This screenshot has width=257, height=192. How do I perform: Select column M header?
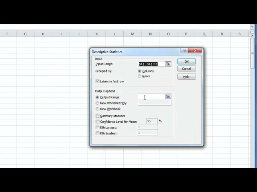(x=133, y=34)
